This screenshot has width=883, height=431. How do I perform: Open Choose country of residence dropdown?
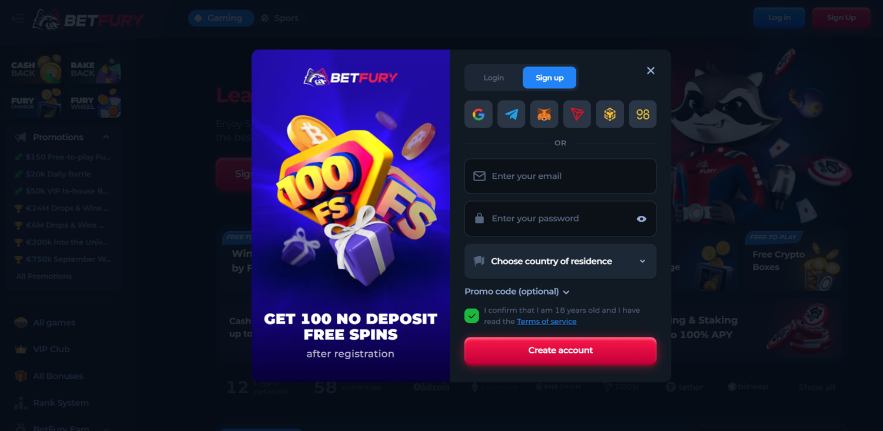click(560, 261)
